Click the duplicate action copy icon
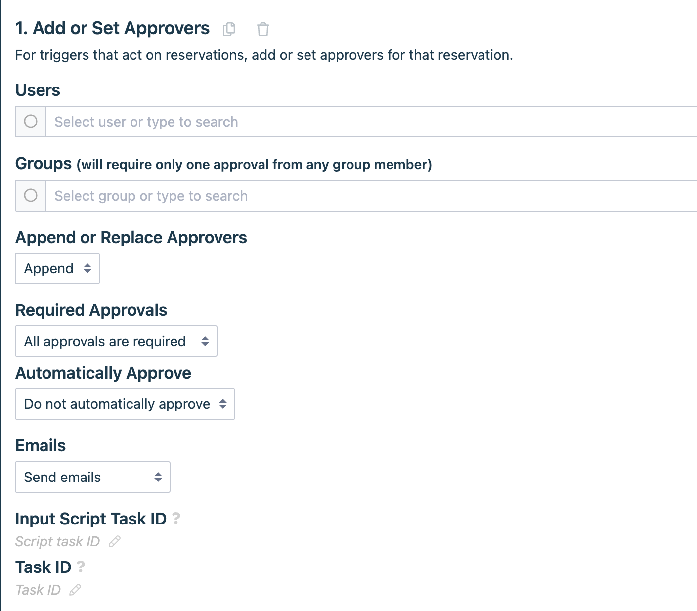 229,29
